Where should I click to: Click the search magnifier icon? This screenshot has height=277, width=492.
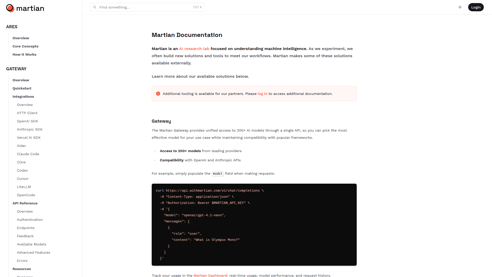click(x=95, y=7)
